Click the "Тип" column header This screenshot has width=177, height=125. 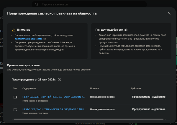(x=15, y=88)
